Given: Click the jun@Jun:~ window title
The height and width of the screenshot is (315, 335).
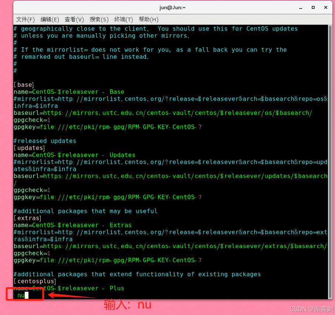Looking at the screenshot, I should coord(172,8).
